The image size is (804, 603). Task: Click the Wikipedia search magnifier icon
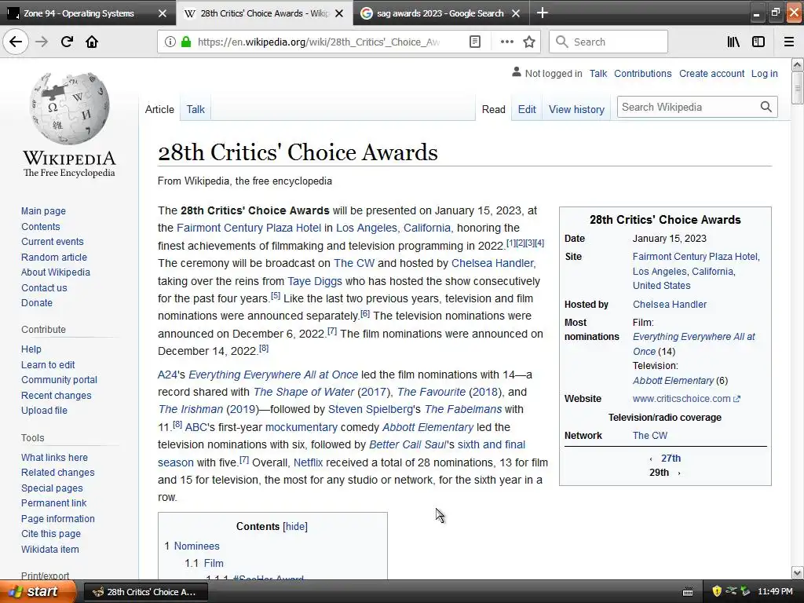coord(766,107)
